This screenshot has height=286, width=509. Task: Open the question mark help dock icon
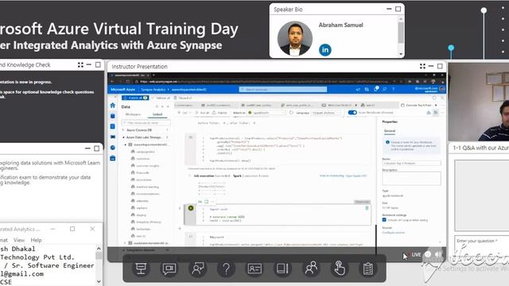pyautogui.click(x=226, y=269)
